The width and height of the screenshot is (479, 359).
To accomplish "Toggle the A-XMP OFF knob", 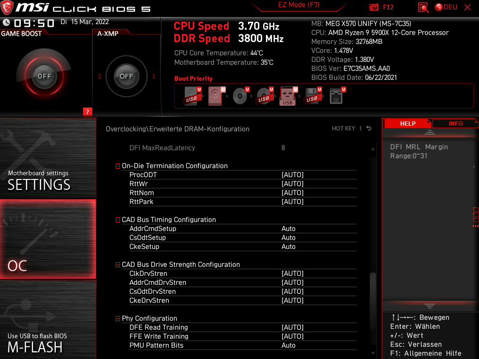I will pos(126,76).
